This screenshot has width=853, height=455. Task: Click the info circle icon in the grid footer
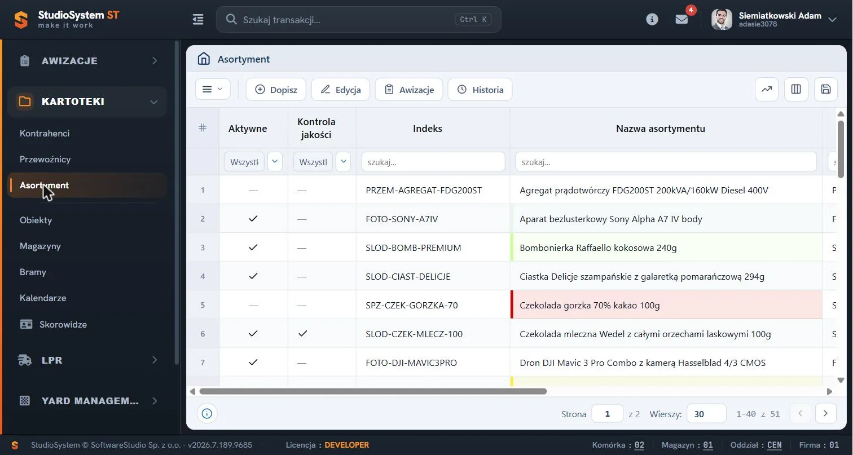click(207, 414)
